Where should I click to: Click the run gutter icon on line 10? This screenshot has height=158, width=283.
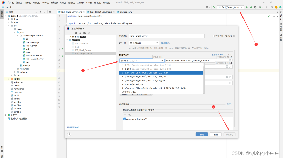(x=62, y=56)
